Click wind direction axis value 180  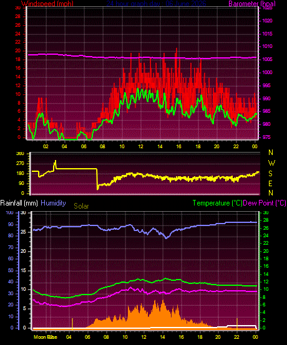pyautogui.click(x=20, y=174)
